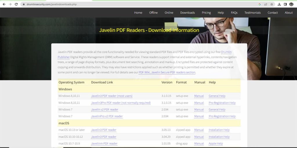Click the Format column header
The width and height of the screenshot is (297, 148).
(x=181, y=82)
